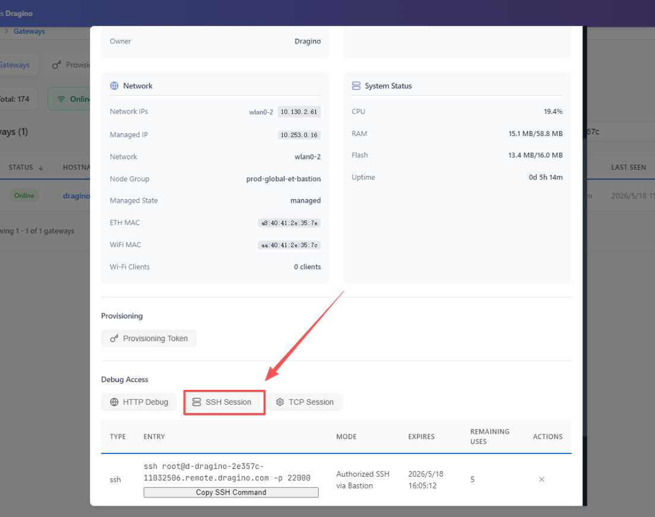The height and width of the screenshot is (517, 655).
Task: Start a TCP Session
Action: coord(305,402)
